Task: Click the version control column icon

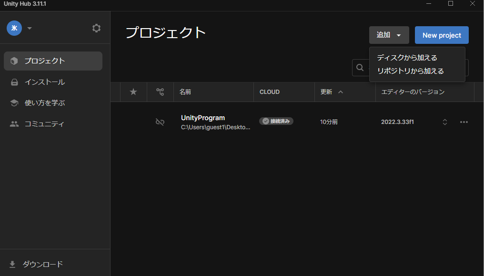Action: point(160,92)
